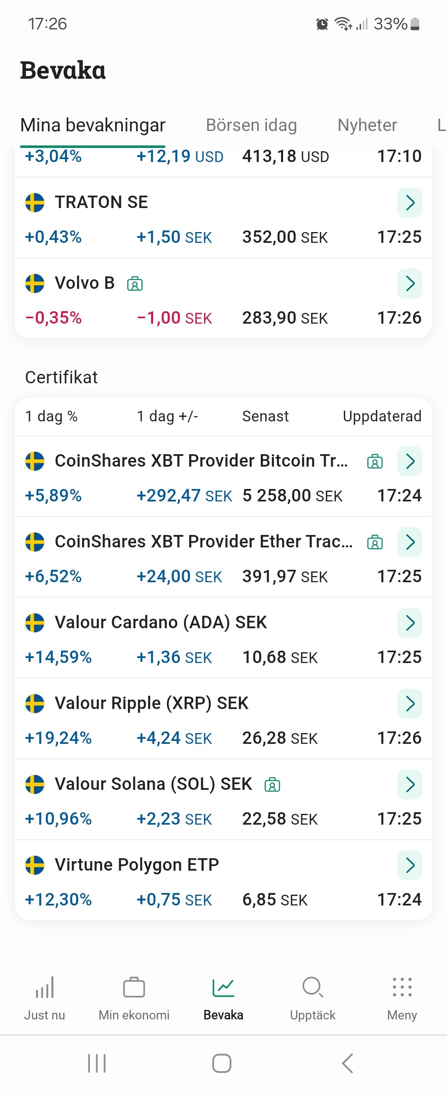Viewport: 447px width, 1094px height.
Task: Open Valour Cardano (ADA) chevron arrow
Action: [x=410, y=623]
